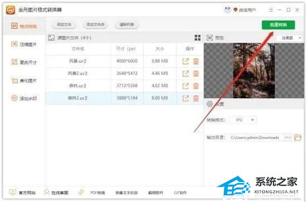This screenshot has width=307, height=202.
Task: Delete 风景2.cr2 using its trash icon
Action: click(x=196, y=74)
